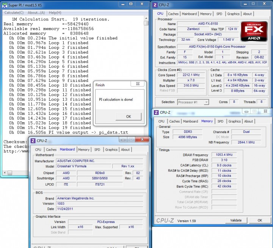Viewport: 273px width, 248px height.
Task: Click the CAS# Latency 9.0 clocks value
Action: click(x=224, y=165)
